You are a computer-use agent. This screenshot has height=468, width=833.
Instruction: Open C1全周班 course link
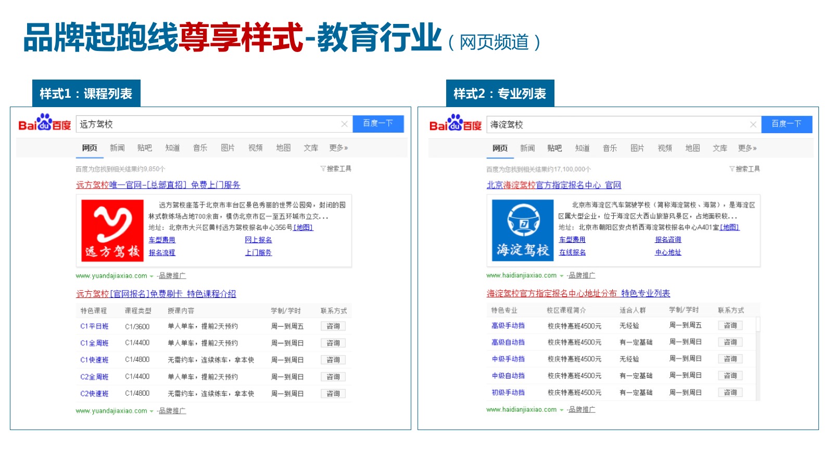(94, 343)
